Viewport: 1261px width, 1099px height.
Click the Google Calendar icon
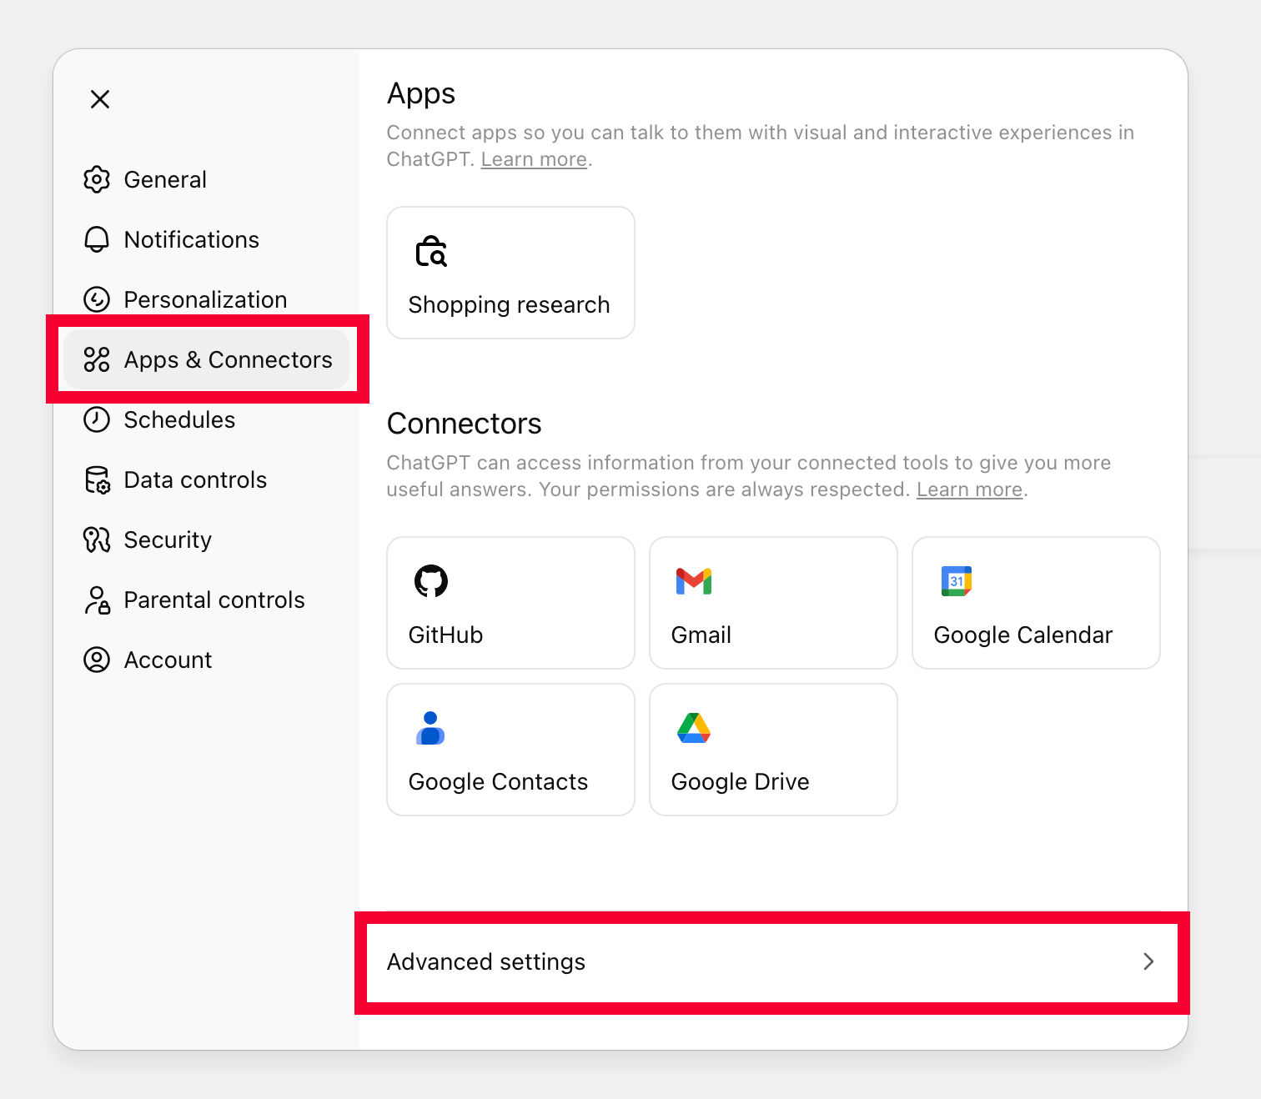[x=957, y=581]
